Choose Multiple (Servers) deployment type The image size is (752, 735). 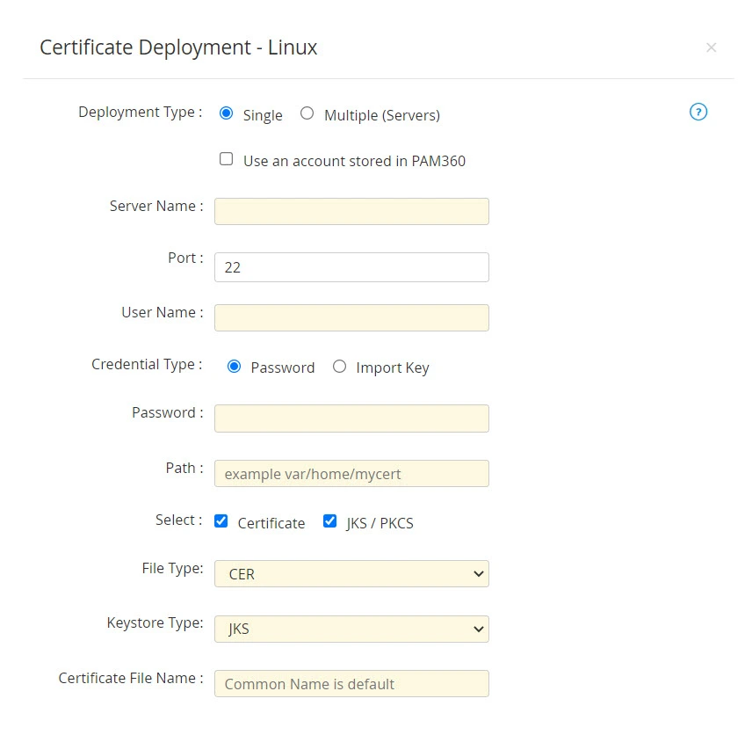pyautogui.click(x=307, y=113)
